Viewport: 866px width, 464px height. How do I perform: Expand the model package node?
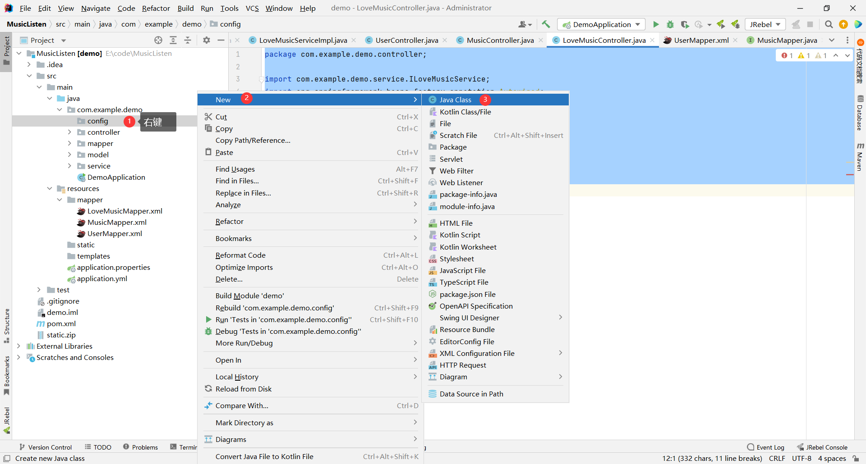click(x=69, y=155)
